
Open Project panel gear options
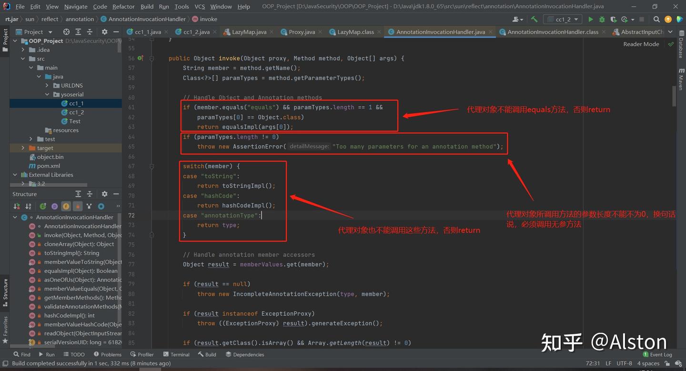tap(104, 32)
